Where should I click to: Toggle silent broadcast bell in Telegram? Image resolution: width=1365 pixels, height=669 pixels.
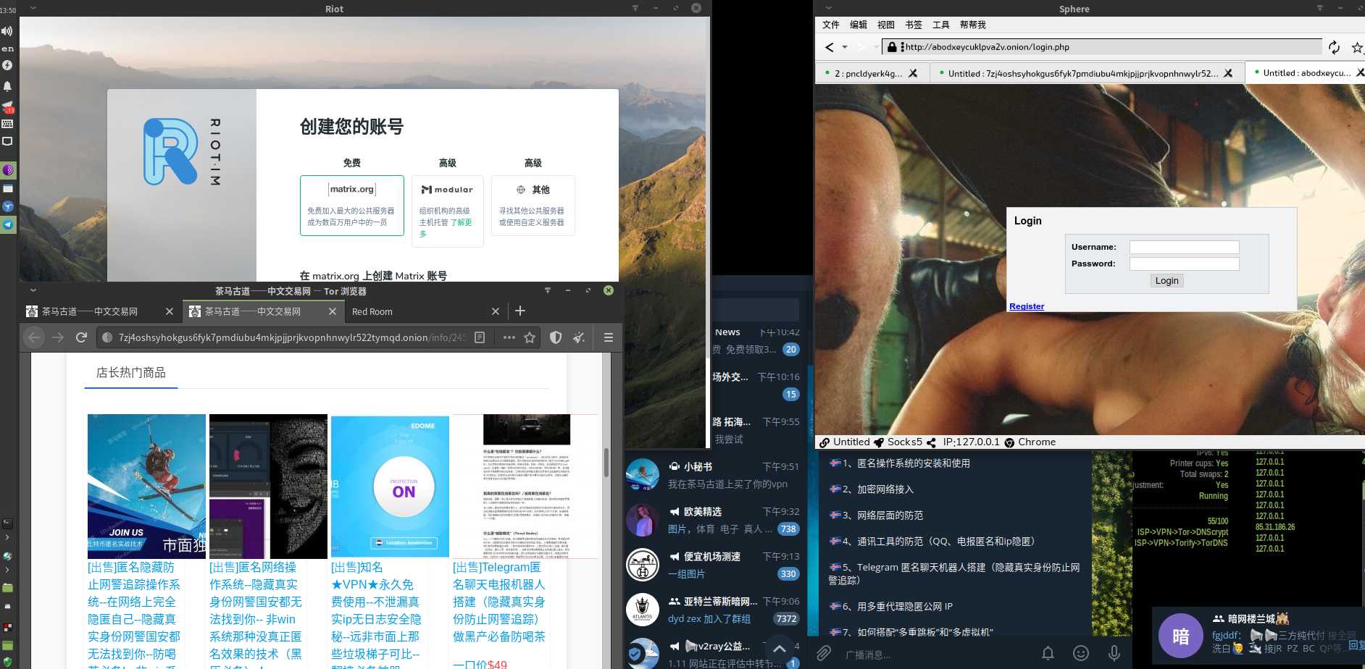click(1048, 653)
